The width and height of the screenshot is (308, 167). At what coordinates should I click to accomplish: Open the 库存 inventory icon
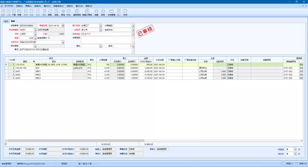[x=103, y=12]
